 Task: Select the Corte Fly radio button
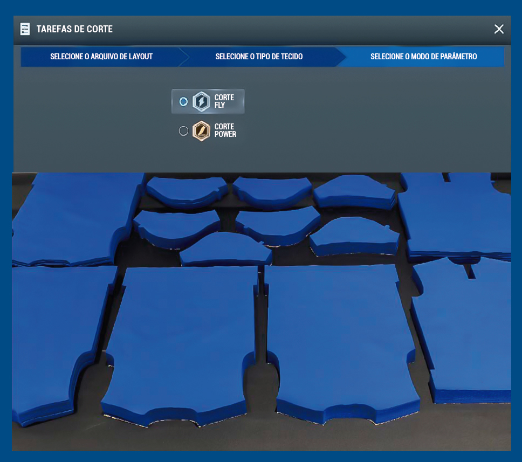pos(183,101)
